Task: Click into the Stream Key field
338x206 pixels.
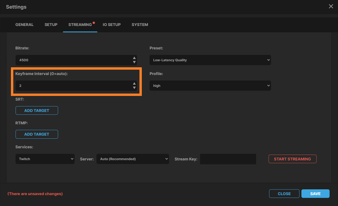Action: coord(228,159)
